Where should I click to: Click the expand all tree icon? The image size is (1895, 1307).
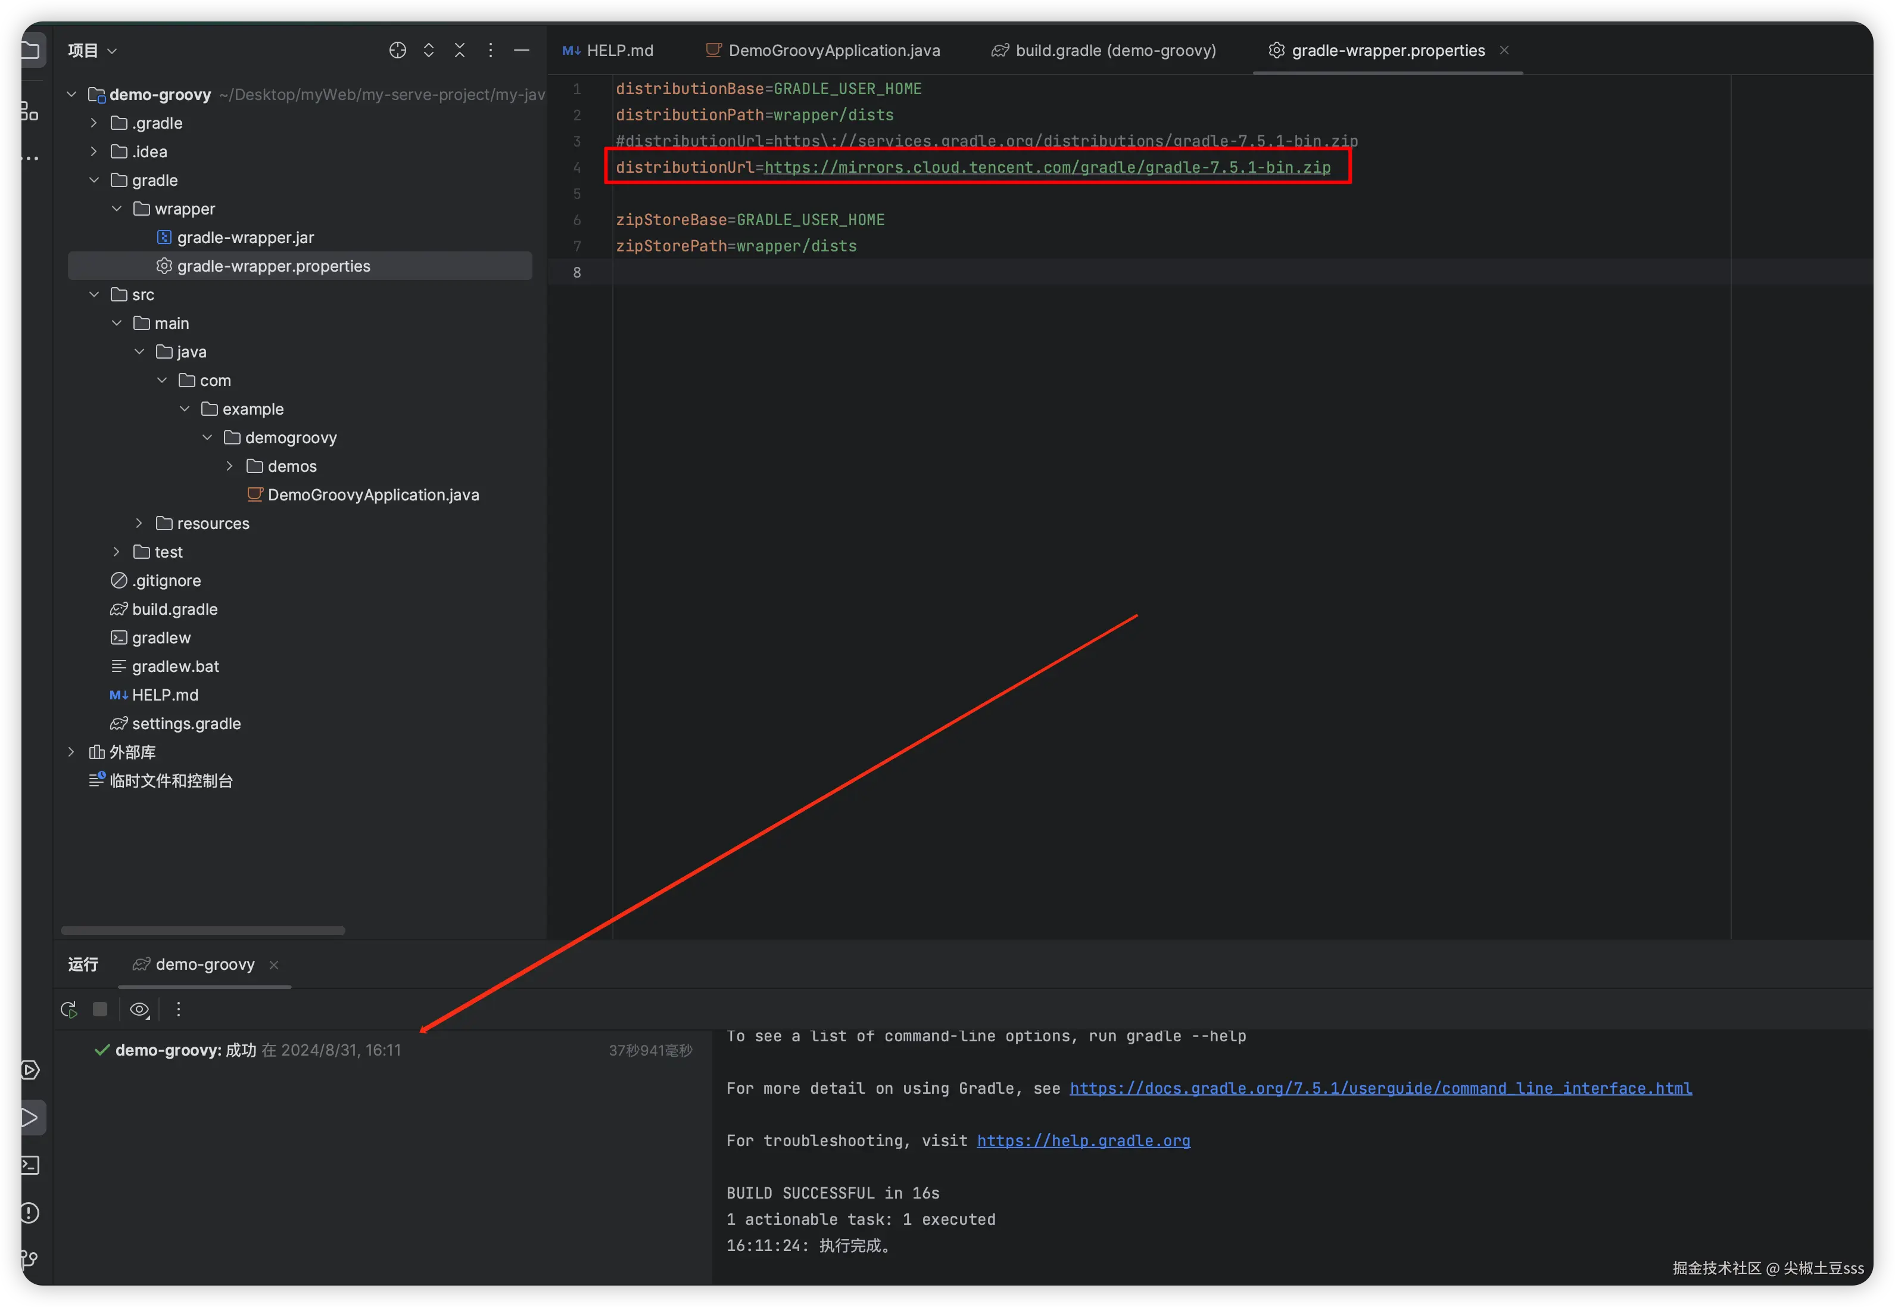point(428,50)
